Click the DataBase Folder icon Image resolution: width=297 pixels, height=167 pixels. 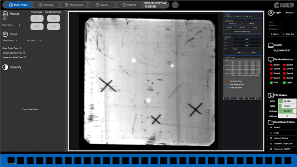pyautogui.click(x=270, y=122)
